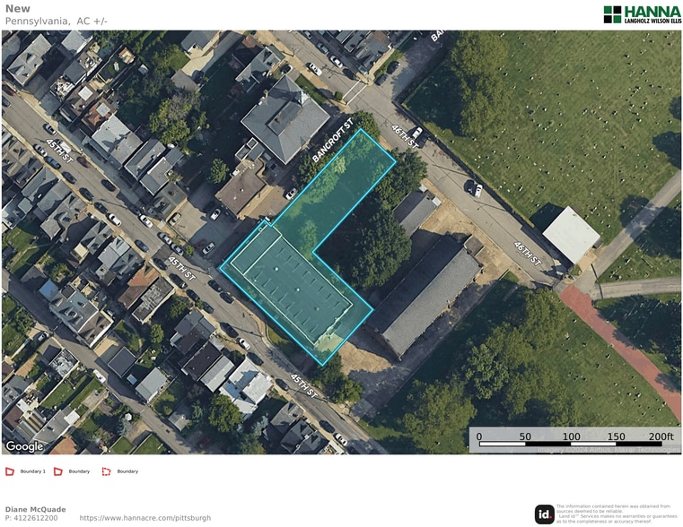Viewport: 683px width, 527px height.
Task: Click the 100 scale bar label
Action: 571,436
